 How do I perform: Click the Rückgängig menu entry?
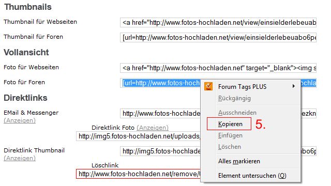pos(234,98)
